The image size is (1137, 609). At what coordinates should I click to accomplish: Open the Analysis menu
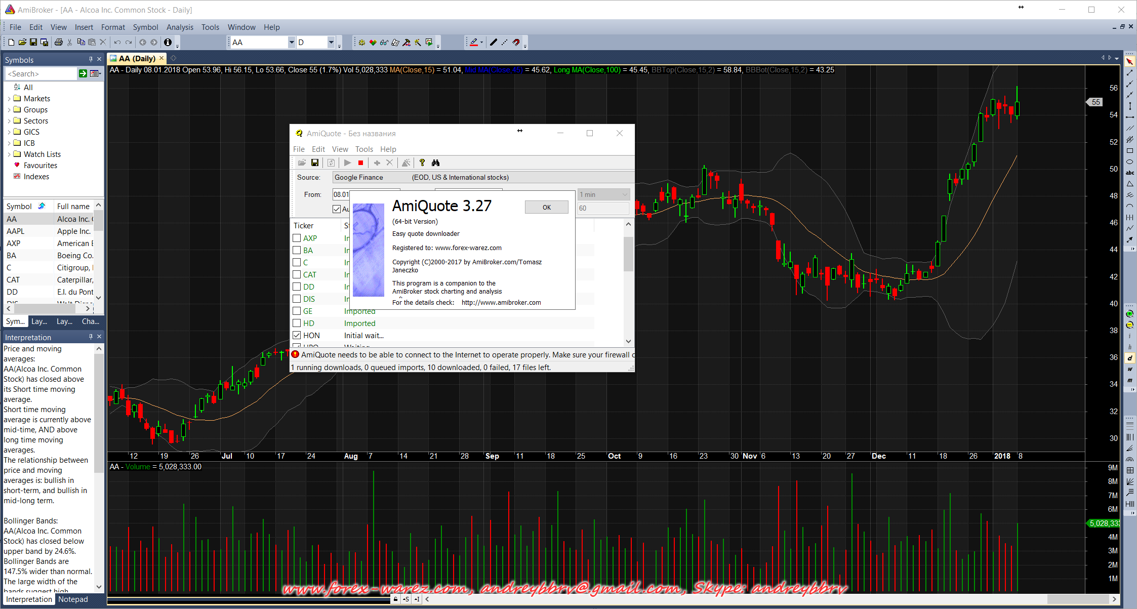[180, 27]
